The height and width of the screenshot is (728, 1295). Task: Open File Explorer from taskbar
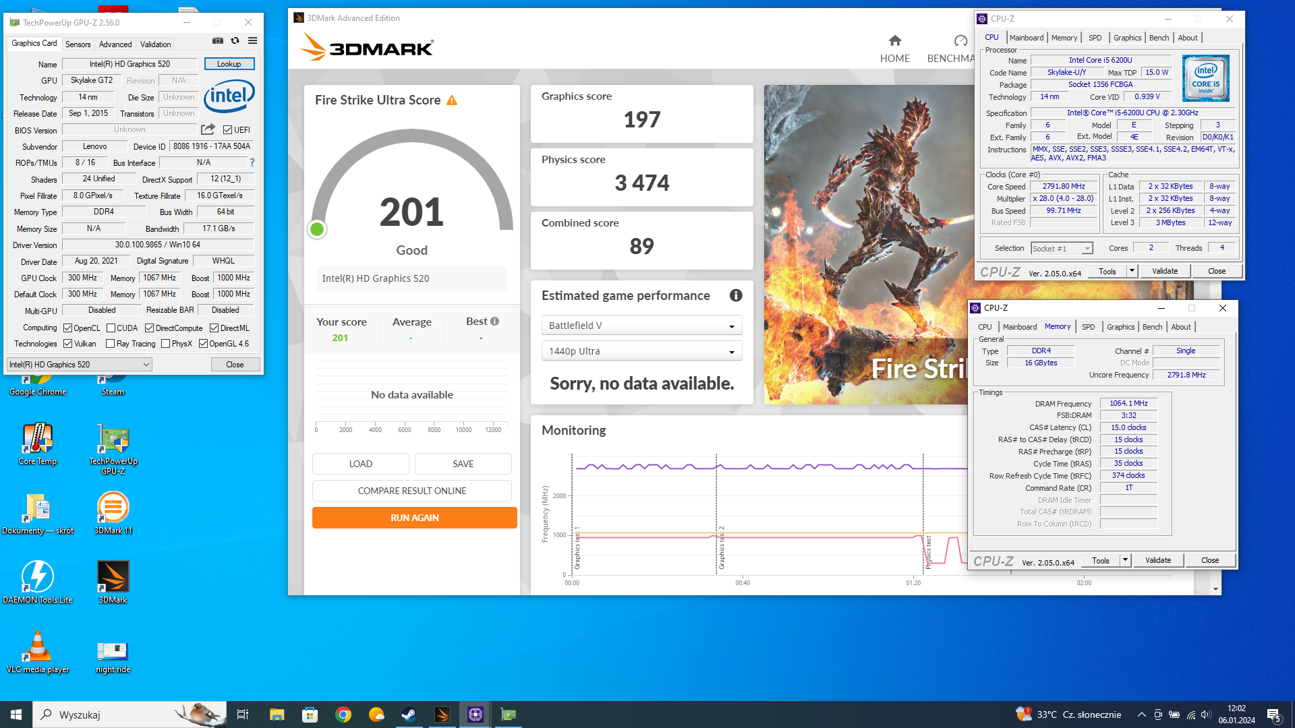277,715
